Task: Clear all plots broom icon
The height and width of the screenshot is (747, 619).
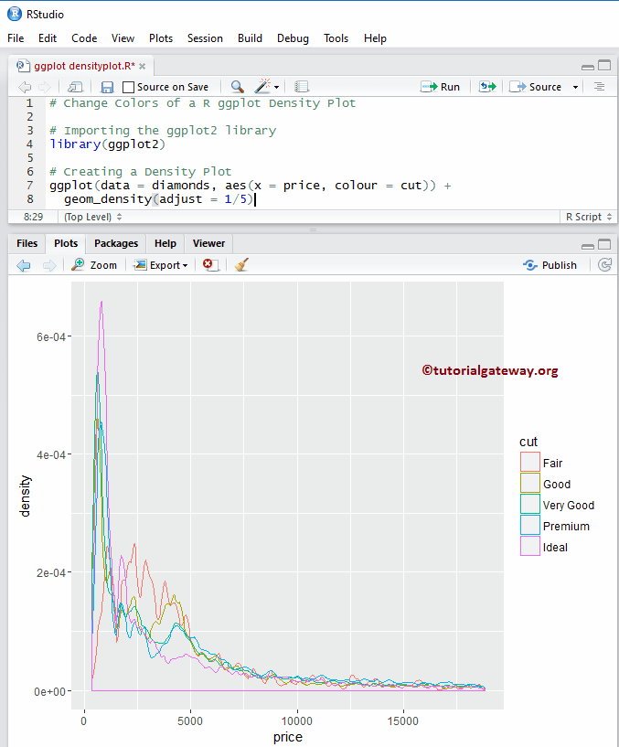Action: [241, 265]
